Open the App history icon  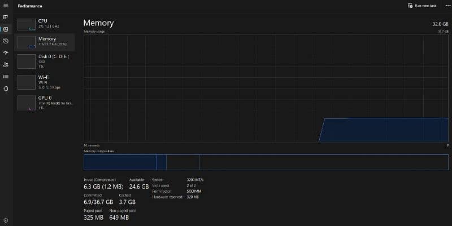(6, 41)
